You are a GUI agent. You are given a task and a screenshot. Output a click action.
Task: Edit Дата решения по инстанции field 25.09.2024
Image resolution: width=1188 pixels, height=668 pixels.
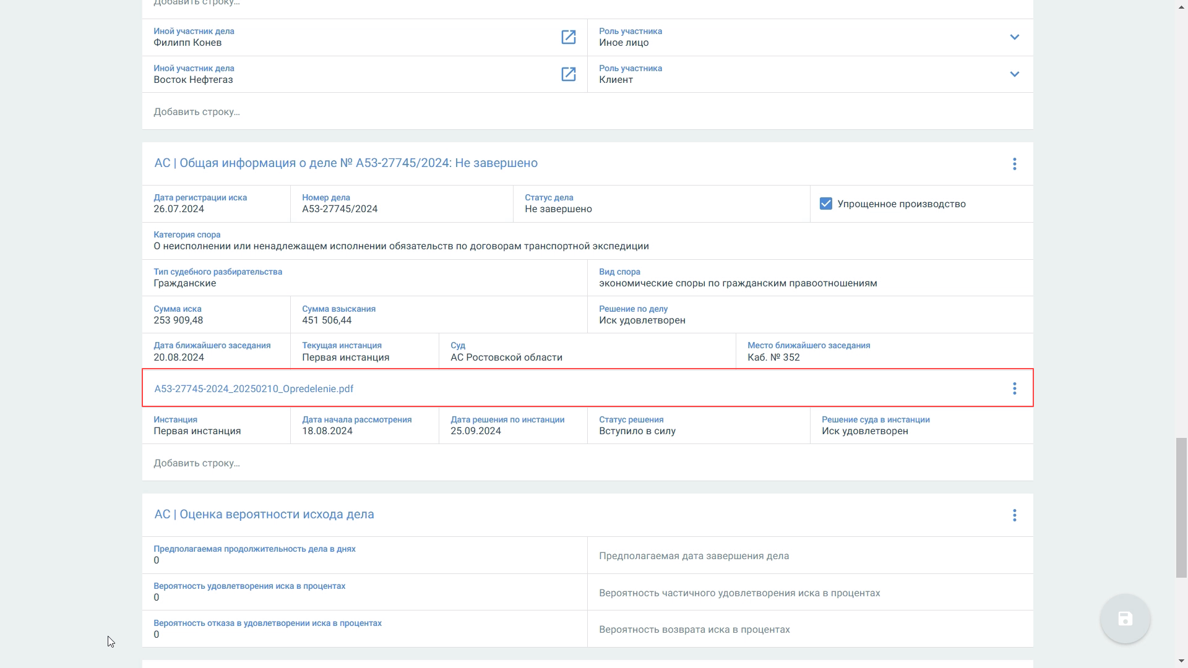pos(513,426)
